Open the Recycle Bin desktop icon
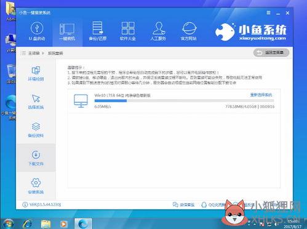Viewport: 307px width, 229px height. click(x=10, y=73)
